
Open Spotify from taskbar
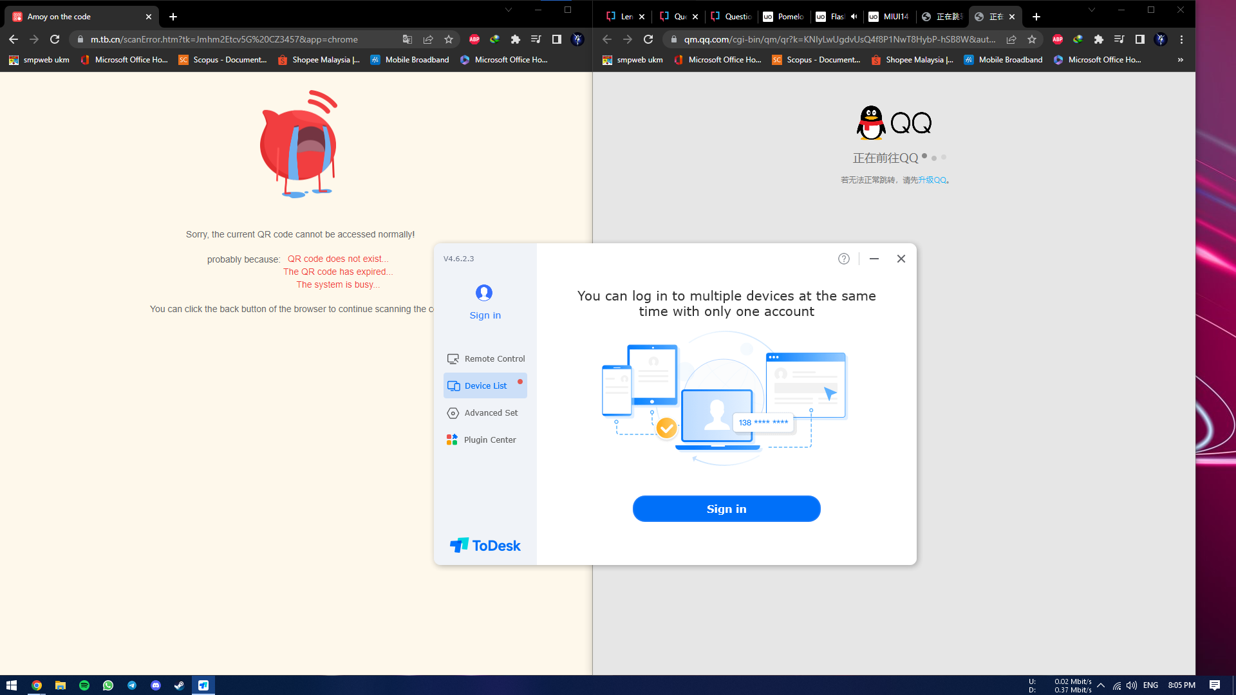pyautogui.click(x=84, y=685)
